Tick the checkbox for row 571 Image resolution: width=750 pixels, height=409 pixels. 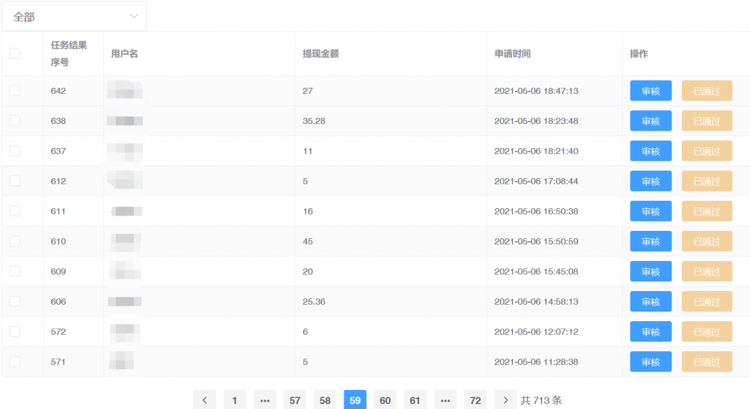tap(15, 361)
